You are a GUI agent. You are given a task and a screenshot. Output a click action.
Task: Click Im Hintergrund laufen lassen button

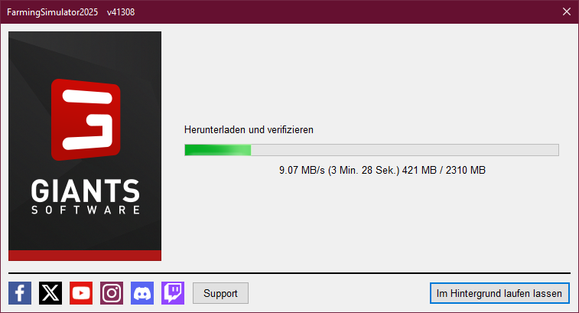coord(499,293)
